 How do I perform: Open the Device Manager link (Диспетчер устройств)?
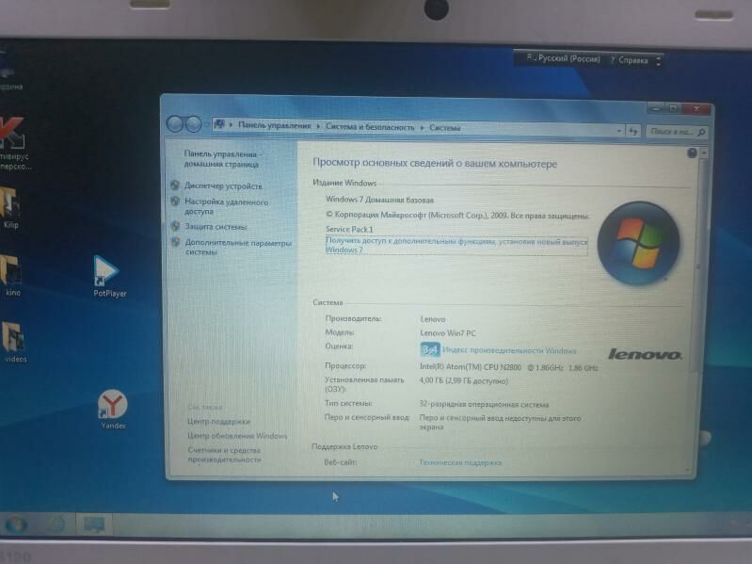coord(223,186)
